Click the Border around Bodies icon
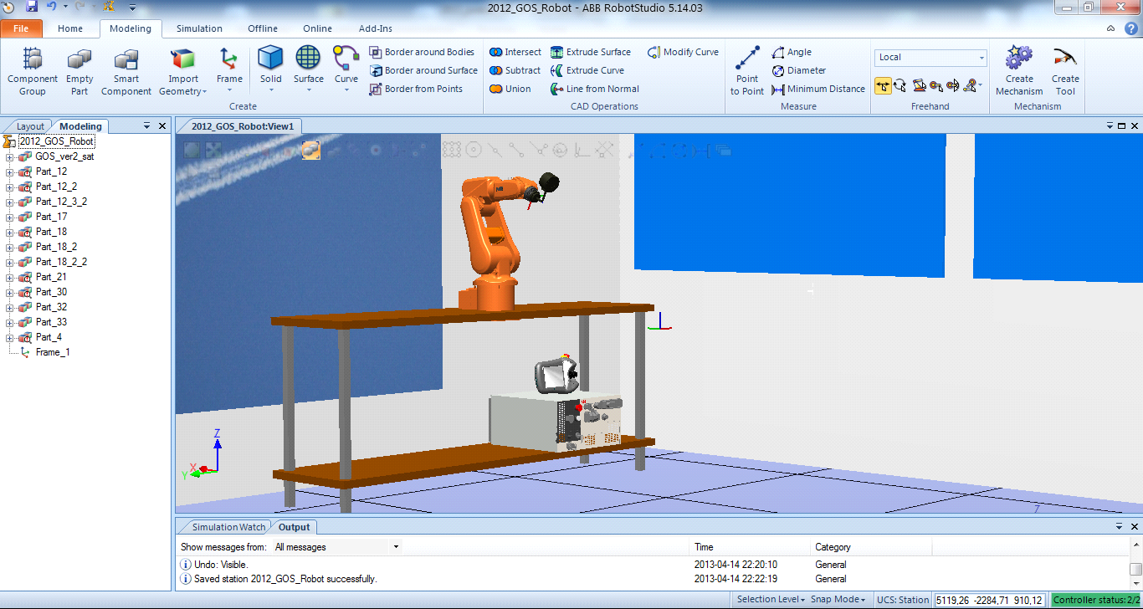The image size is (1143, 609). click(376, 52)
